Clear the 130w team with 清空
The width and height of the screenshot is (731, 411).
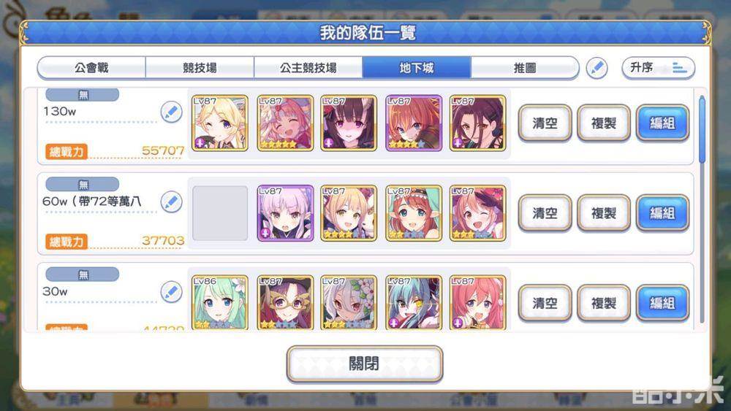[x=545, y=123]
